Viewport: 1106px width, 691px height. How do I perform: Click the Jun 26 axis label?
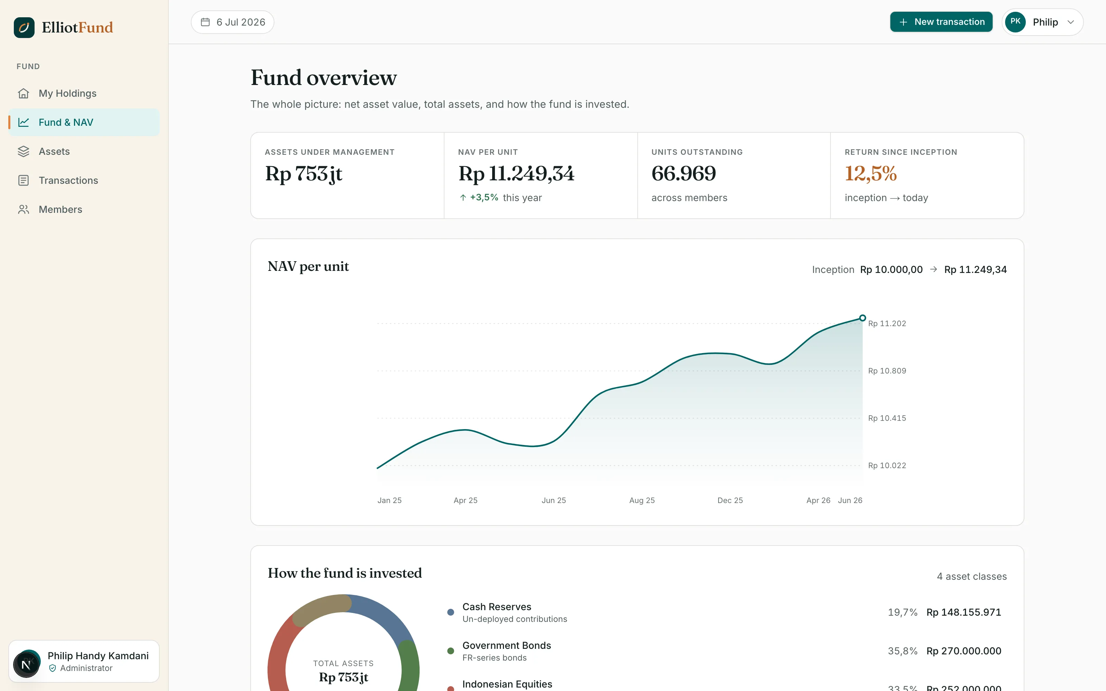850,500
